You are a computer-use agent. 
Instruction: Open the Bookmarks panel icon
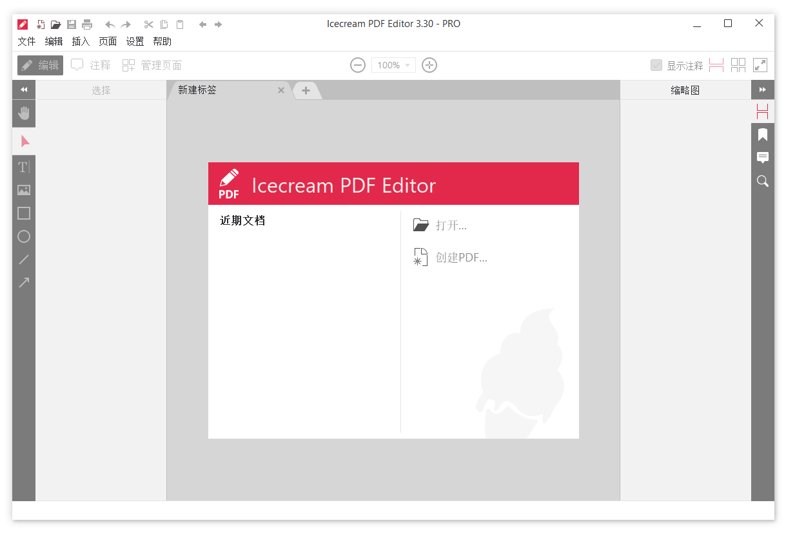[x=763, y=135]
